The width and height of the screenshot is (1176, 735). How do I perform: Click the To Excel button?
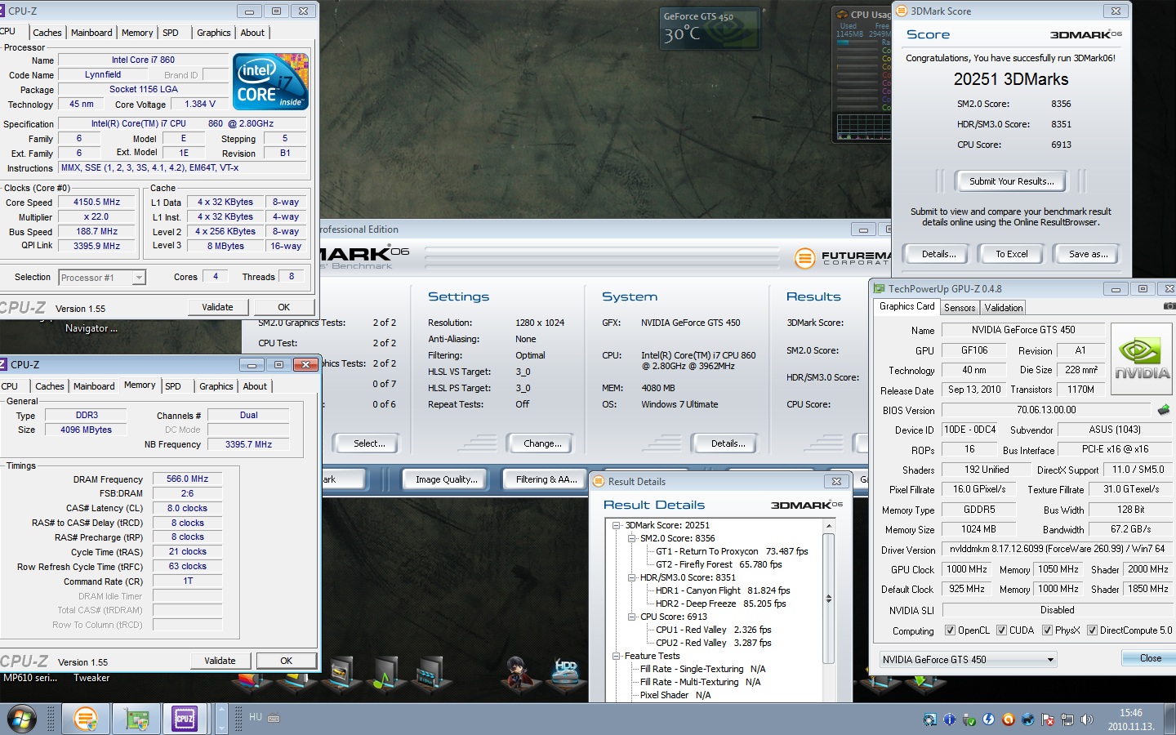1011,254
